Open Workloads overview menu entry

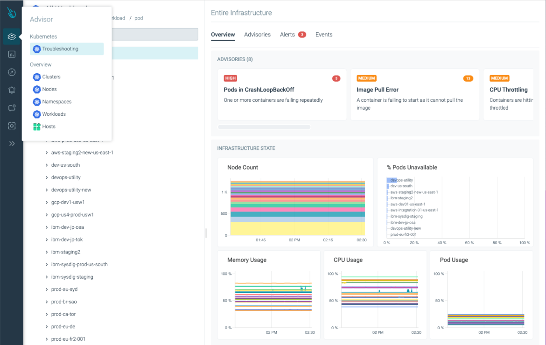[54, 114]
